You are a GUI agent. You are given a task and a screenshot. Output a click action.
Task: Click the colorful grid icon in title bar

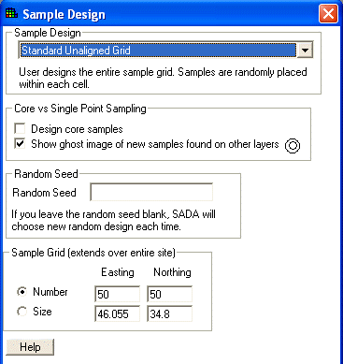click(x=12, y=13)
